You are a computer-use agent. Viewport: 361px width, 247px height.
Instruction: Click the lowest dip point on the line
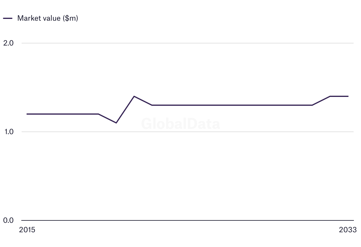(x=116, y=123)
